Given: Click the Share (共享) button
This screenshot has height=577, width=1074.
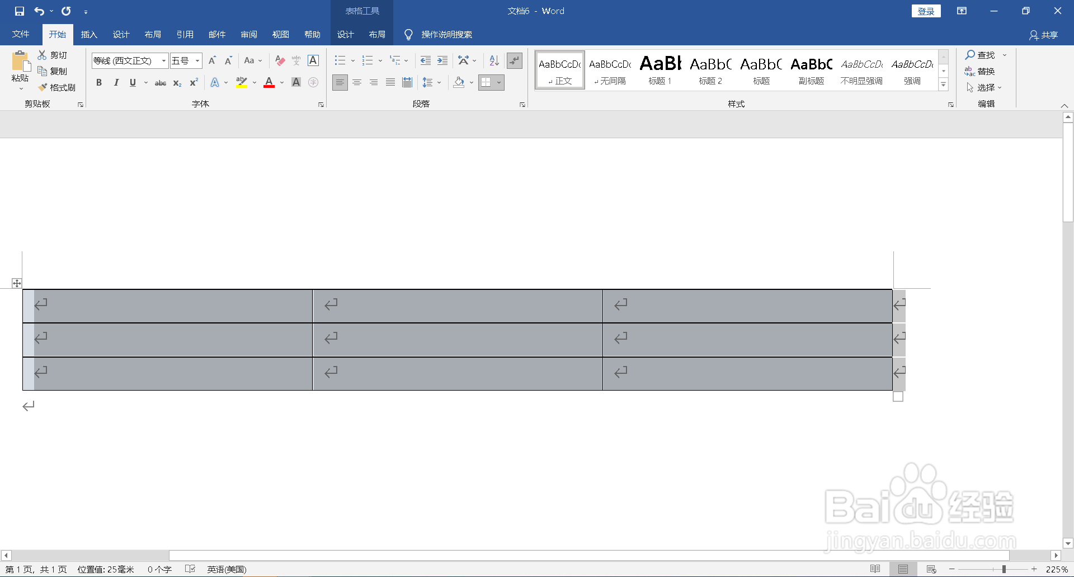Looking at the screenshot, I should click(1044, 35).
